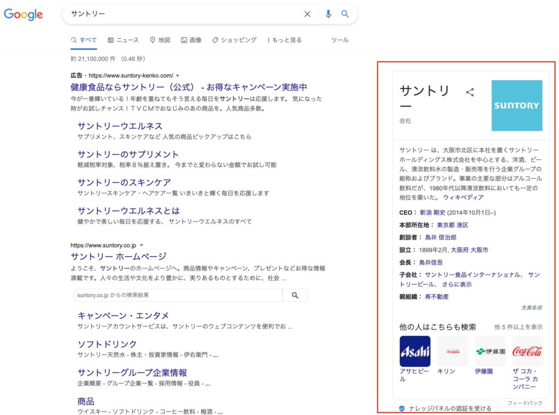
Task: Open the Asahi logo thumbnail
Action: [x=415, y=351]
